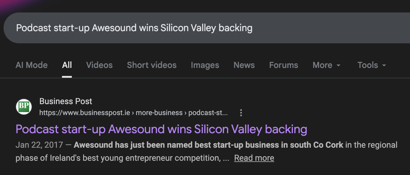This screenshot has width=410, height=175.
Task: Click the bold Awesound snippet text
Action: 209,145
